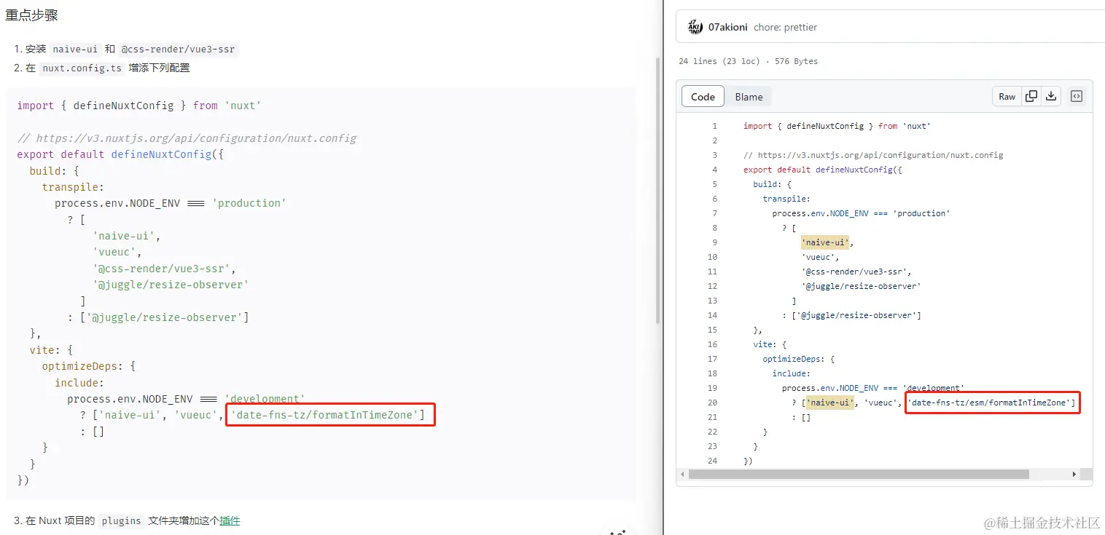The height and width of the screenshot is (535, 1105).
Task: Click the nuxt.config URL comment on GitHub line 3
Action: 873,155
